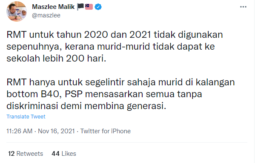This screenshot has height=163, width=255.
Task: Click the first tweet paragraph about RMT 2020
Action: point(115,46)
